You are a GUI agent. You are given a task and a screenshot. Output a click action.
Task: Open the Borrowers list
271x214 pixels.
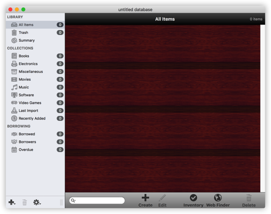[27, 142]
